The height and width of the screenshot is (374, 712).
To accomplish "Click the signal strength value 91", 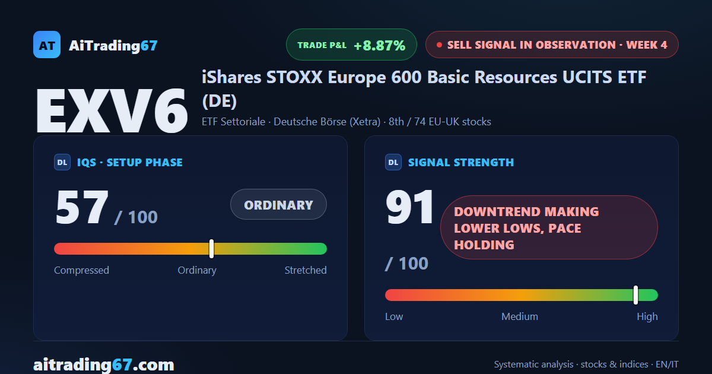I will [411, 207].
